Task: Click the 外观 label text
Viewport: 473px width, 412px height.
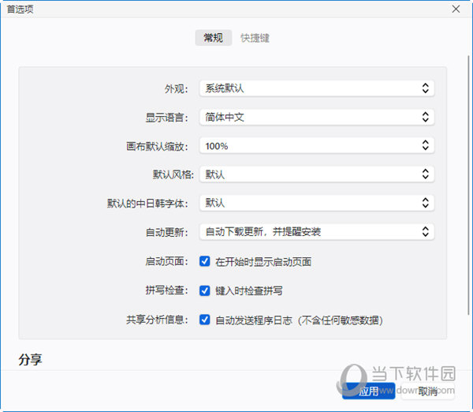Action: tap(176, 89)
